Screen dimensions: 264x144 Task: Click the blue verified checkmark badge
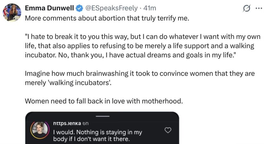coord(79,8)
